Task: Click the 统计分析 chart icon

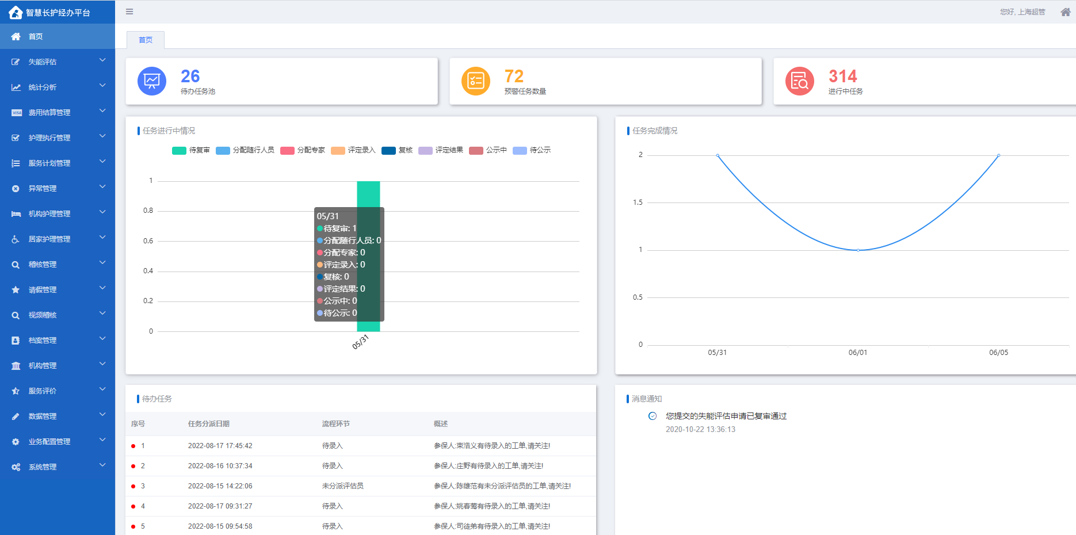Action: click(x=16, y=87)
